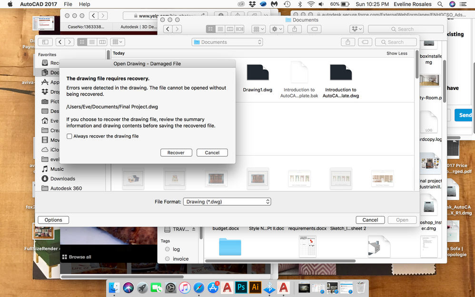Open the Documents location popup in Open dialog

pos(227,42)
